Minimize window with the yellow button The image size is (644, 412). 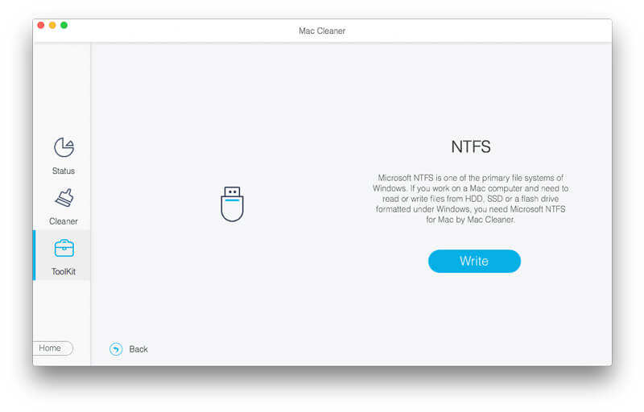pyautogui.click(x=52, y=25)
